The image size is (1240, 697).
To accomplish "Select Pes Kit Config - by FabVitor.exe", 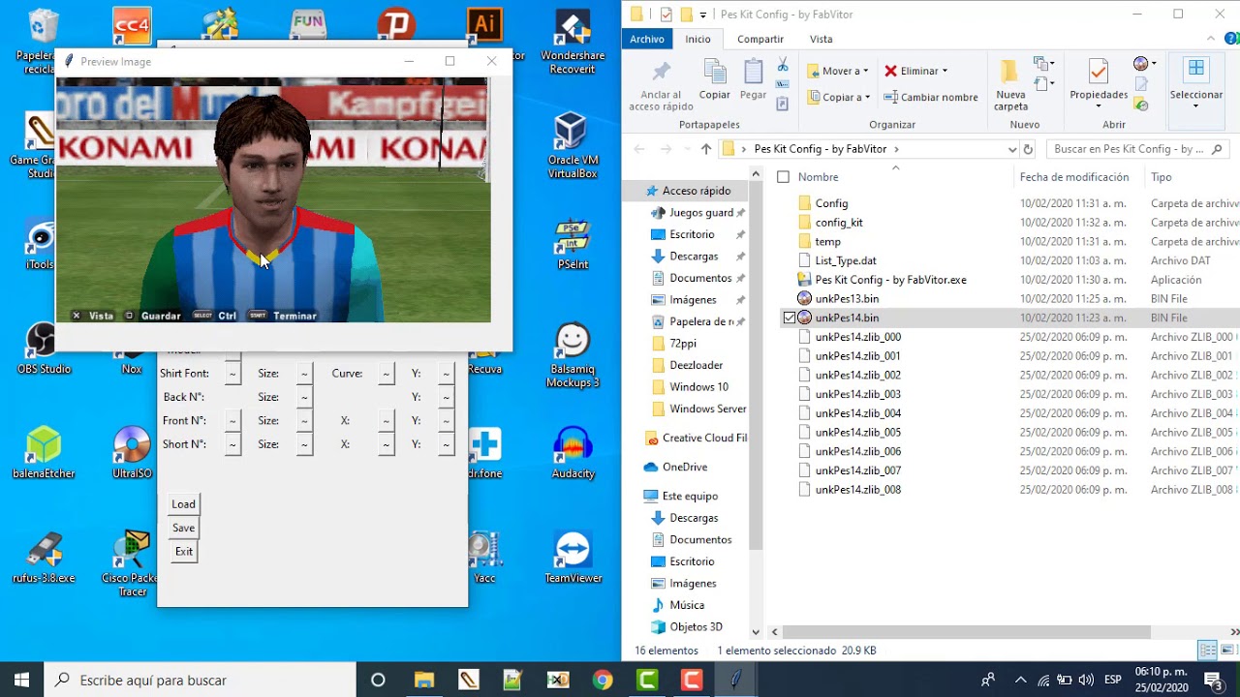I will click(890, 280).
